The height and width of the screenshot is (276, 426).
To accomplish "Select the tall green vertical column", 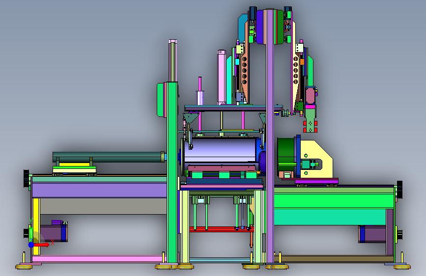I will point(172,172).
